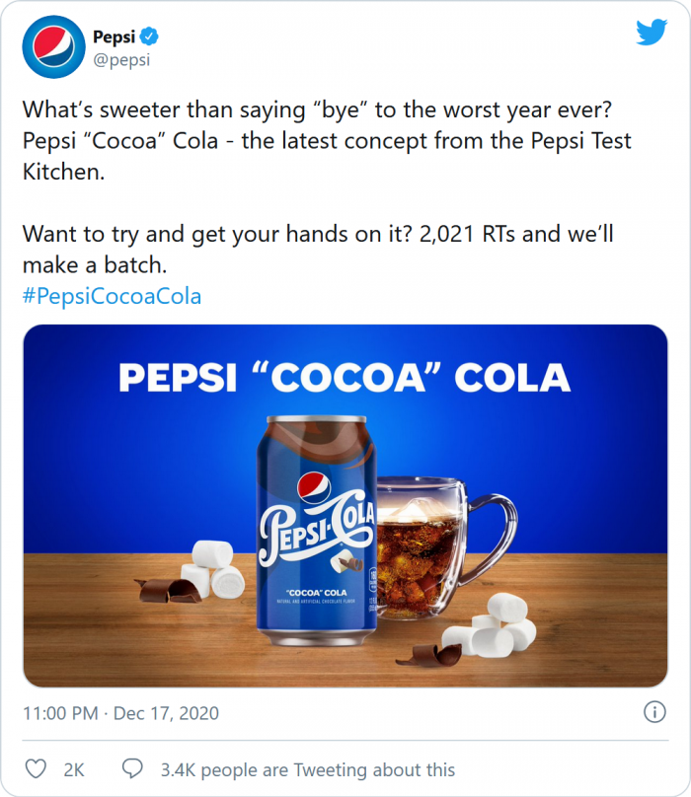Click the chocolate curl near right marshmallows
The width and height of the screenshot is (691, 797).
(420, 653)
